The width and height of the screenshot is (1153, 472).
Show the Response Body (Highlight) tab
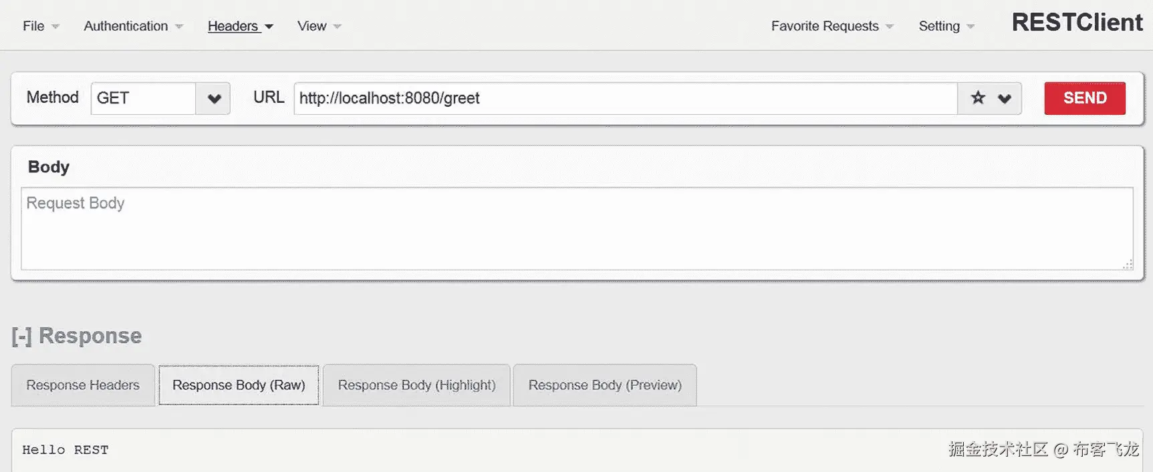click(416, 385)
